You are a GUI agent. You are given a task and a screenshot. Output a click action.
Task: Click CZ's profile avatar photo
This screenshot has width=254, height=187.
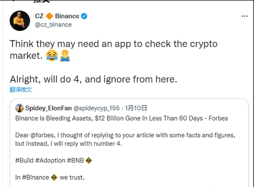tap(20, 21)
